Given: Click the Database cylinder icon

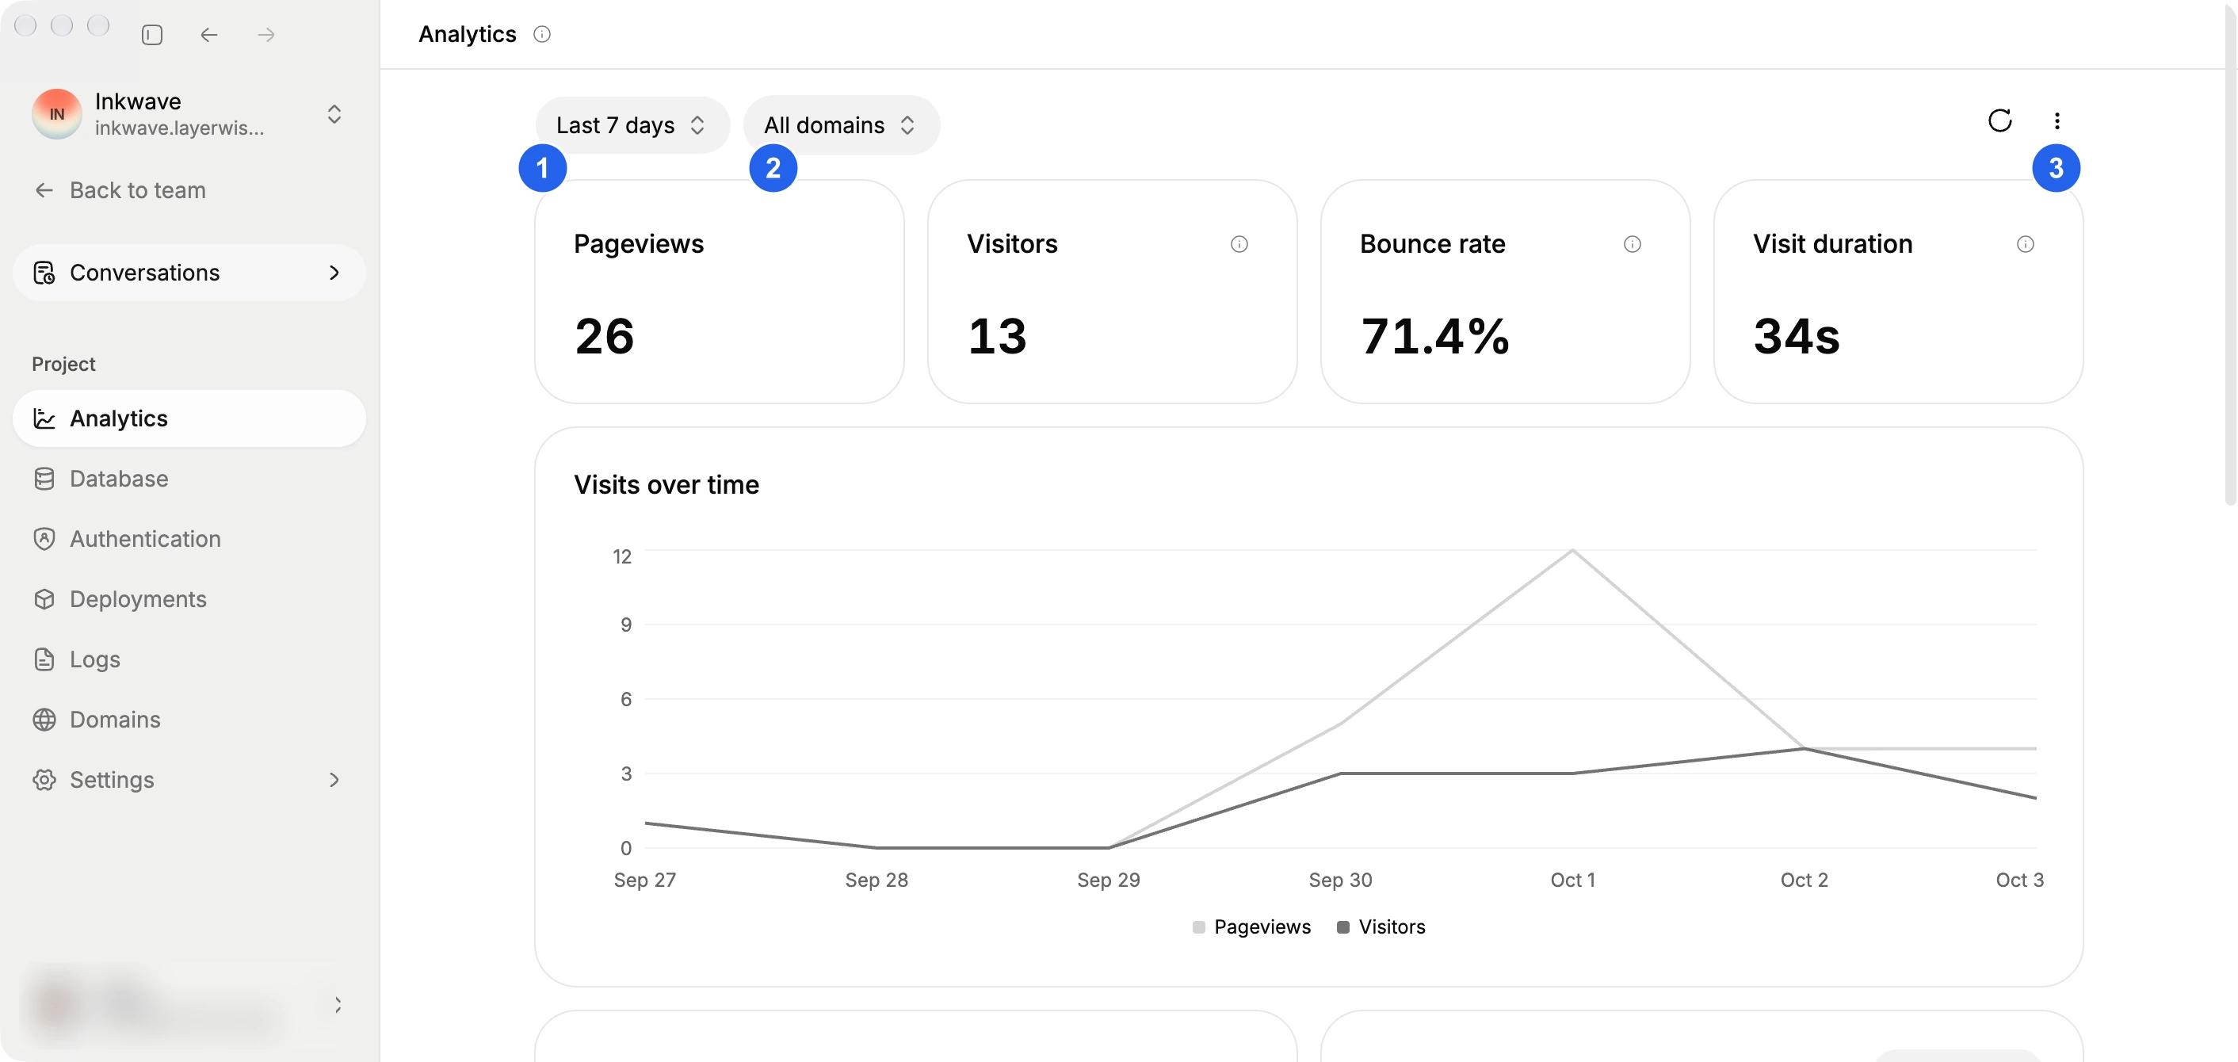Looking at the screenshot, I should pos(44,479).
